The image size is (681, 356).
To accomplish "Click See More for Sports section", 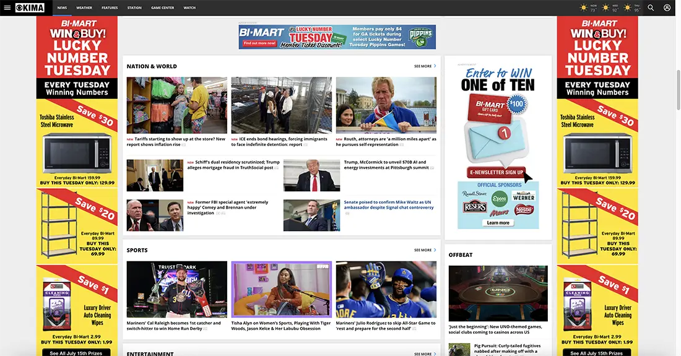I will 425,250.
